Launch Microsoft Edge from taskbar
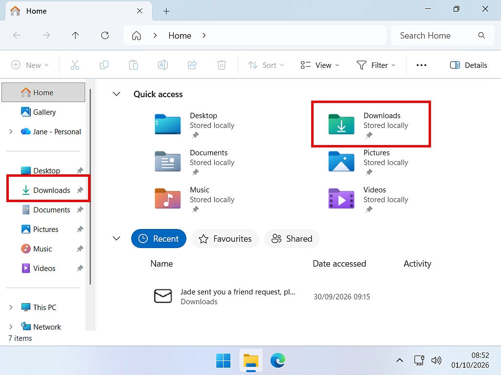The height and width of the screenshot is (375, 501). pos(278,361)
